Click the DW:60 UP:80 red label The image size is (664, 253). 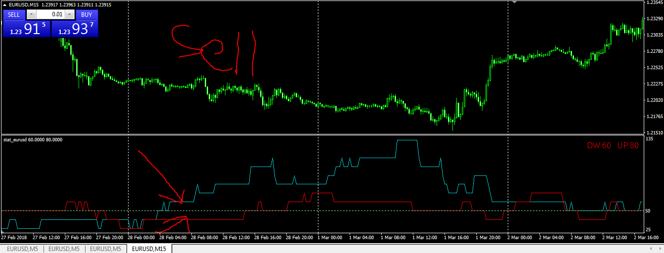click(x=613, y=146)
